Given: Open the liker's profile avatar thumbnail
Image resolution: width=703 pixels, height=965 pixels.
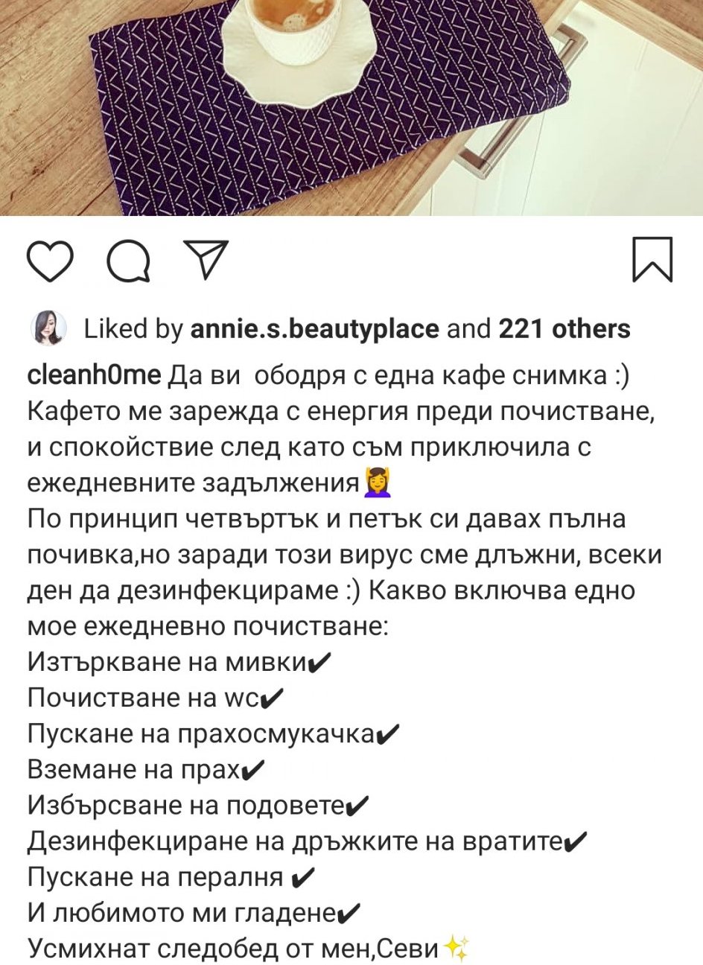Looking at the screenshot, I should click(48, 328).
